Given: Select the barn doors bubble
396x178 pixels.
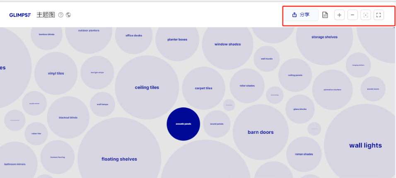Looking at the screenshot, I should tap(261, 132).
